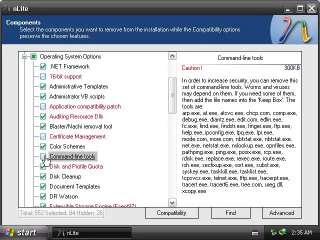Select Application compatibility patch item
320x240 pixels.
tap(85, 106)
